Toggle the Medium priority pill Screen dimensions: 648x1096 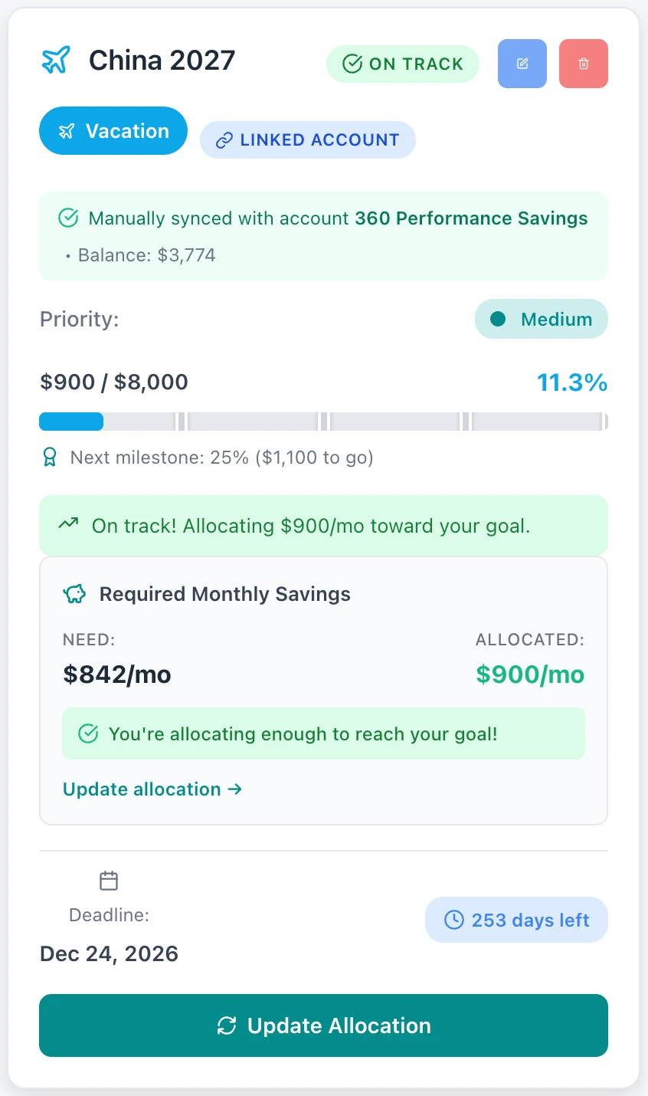coord(541,319)
